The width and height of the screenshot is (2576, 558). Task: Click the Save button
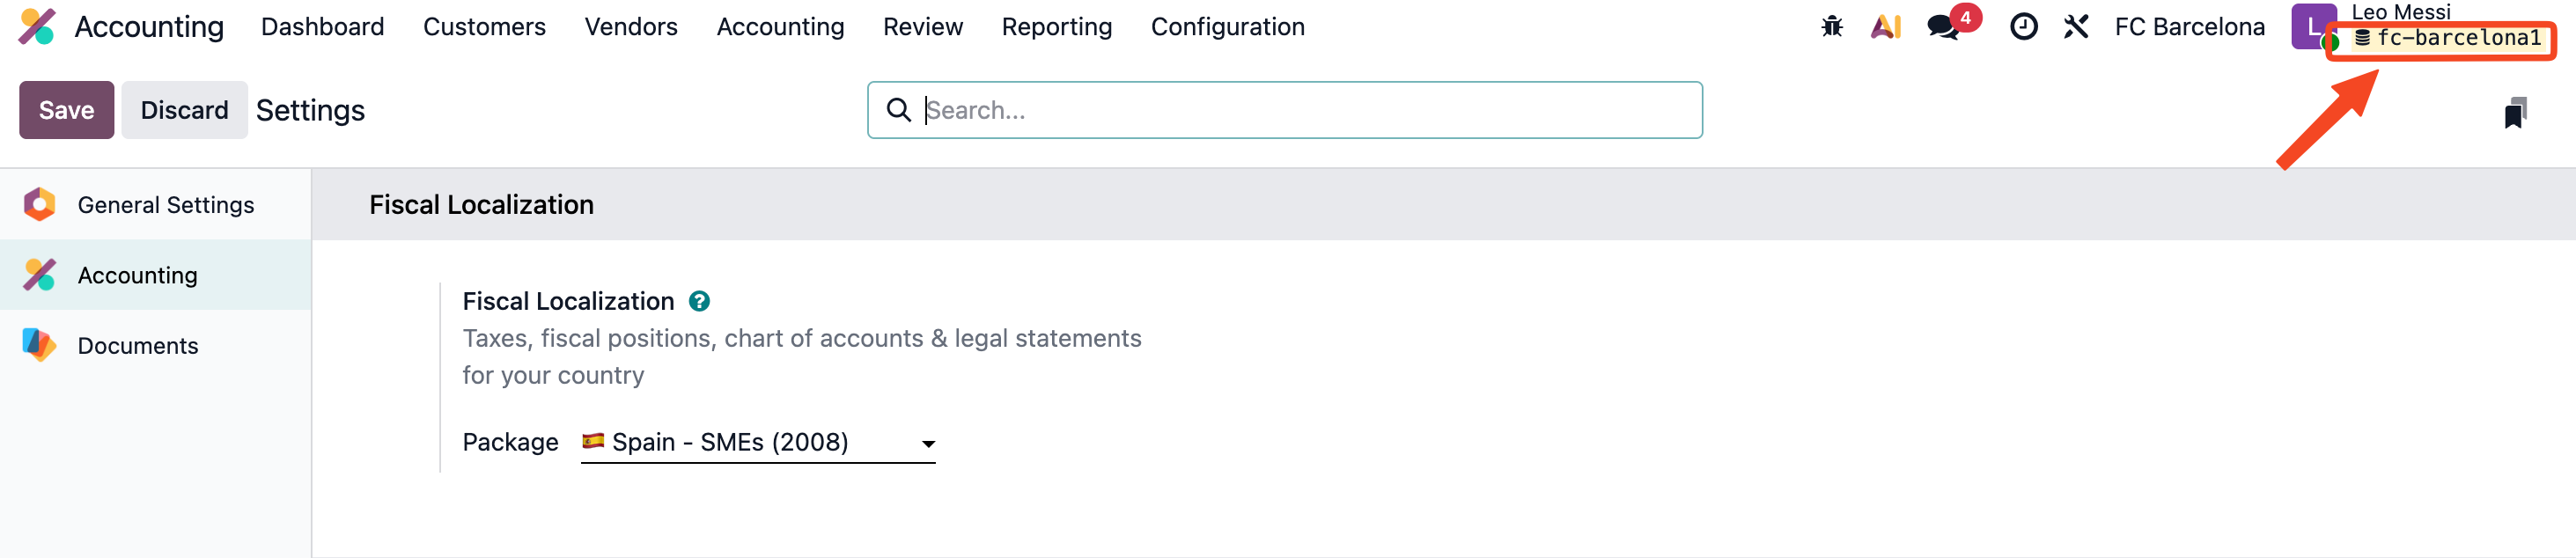pyautogui.click(x=66, y=110)
